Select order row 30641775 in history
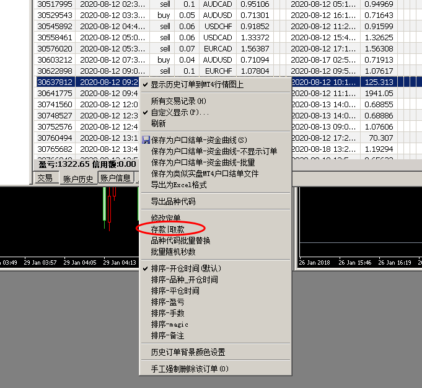 (55, 93)
